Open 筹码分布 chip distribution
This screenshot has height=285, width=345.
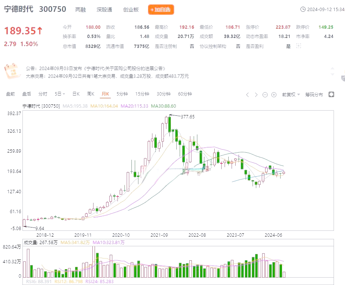pyautogui.click(x=314, y=94)
